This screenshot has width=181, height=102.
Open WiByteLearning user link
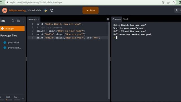pyautogui.click(x=17, y=10)
